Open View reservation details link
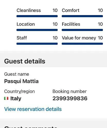The image size is (107, 128). click(x=33, y=109)
